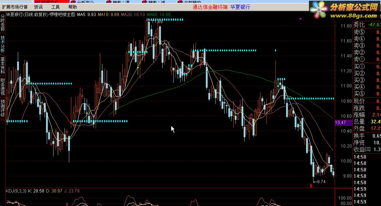Click the K: 28.58 value
This screenshot has width=381, height=206.
(x=36, y=191)
